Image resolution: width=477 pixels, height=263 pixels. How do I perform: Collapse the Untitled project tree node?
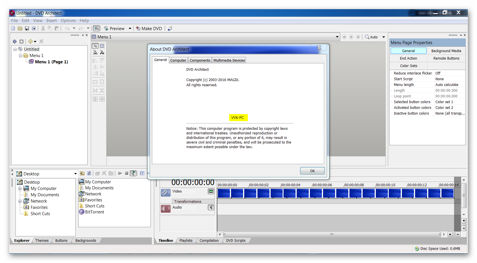[x=15, y=49]
